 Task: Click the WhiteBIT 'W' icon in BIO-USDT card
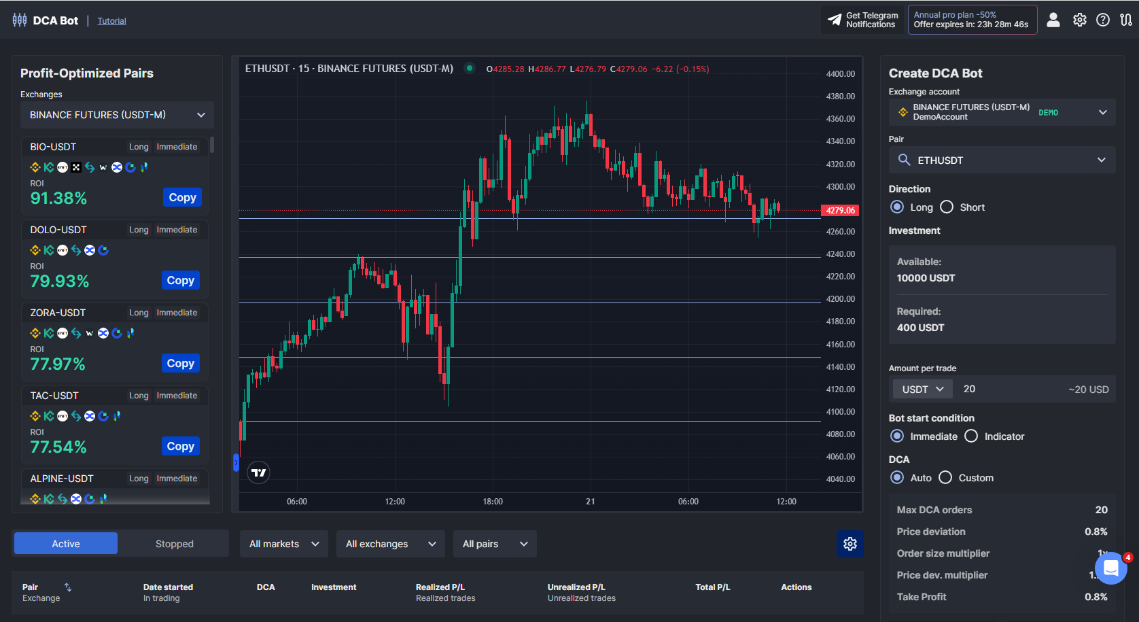tap(103, 167)
